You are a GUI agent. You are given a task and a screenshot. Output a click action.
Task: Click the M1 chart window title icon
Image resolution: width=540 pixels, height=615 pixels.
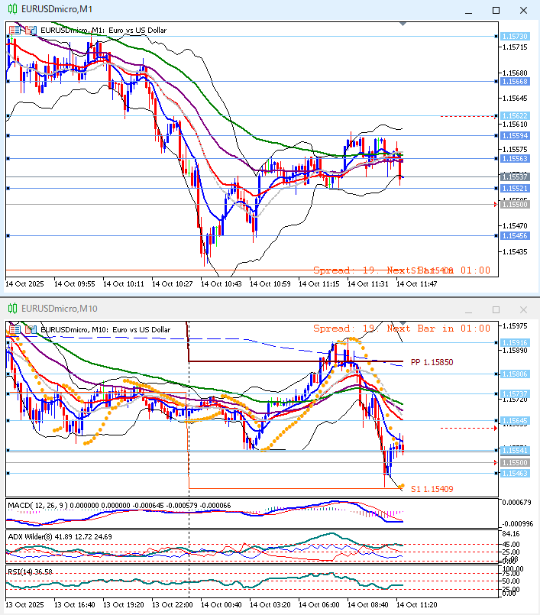[x=12, y=10]
